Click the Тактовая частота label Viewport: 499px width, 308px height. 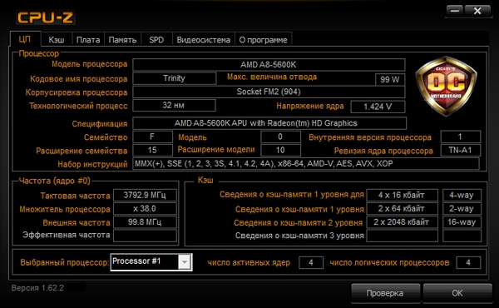pos(75,196)
